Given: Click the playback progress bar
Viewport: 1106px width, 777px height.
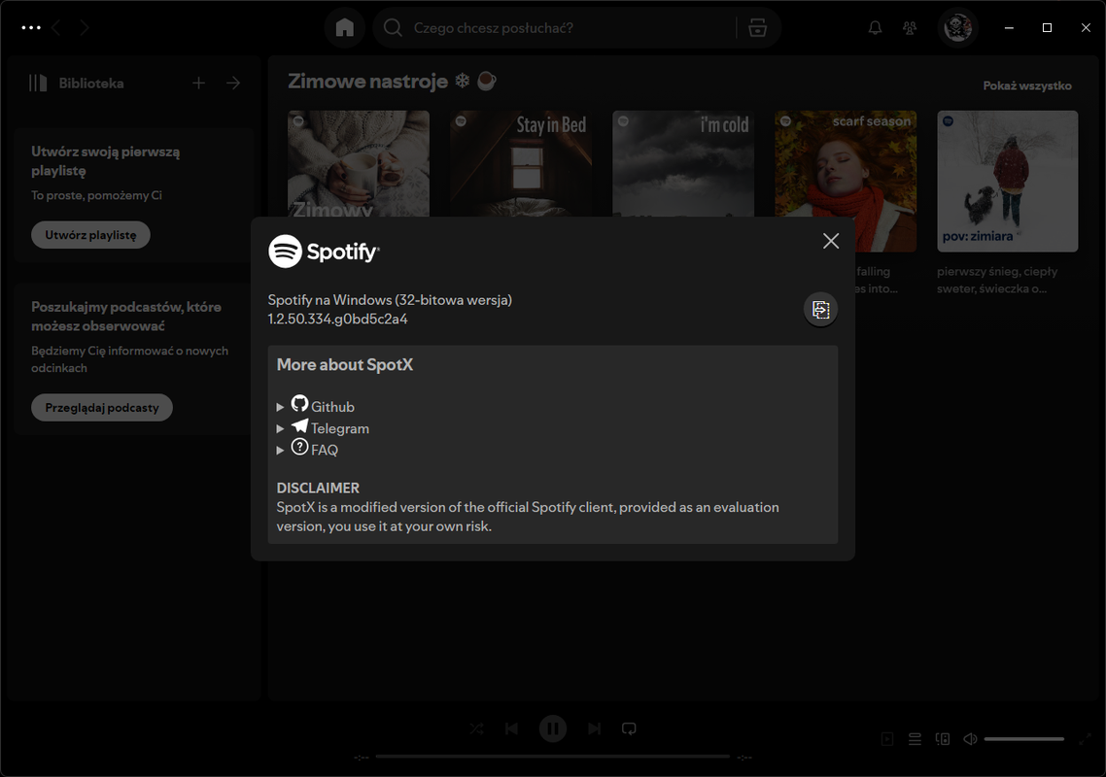Looking at the screenshot, I should [552, 757].
